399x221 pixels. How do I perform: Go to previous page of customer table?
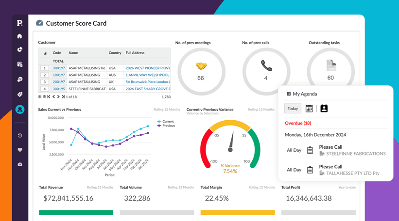(53, 96)
